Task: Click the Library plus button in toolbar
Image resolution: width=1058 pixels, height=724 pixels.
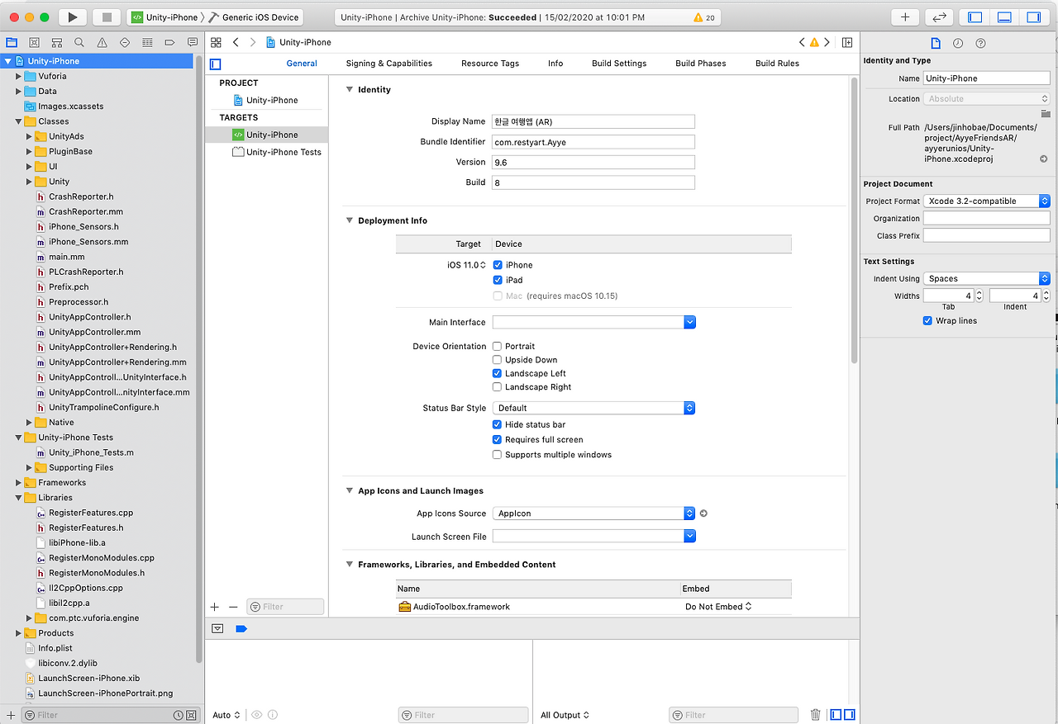Action: tap(905, 17)
